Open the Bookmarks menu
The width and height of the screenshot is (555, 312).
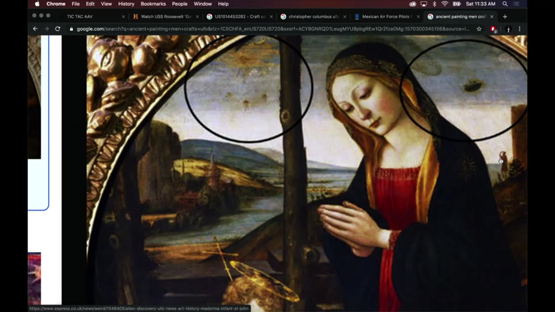[153, 4]
